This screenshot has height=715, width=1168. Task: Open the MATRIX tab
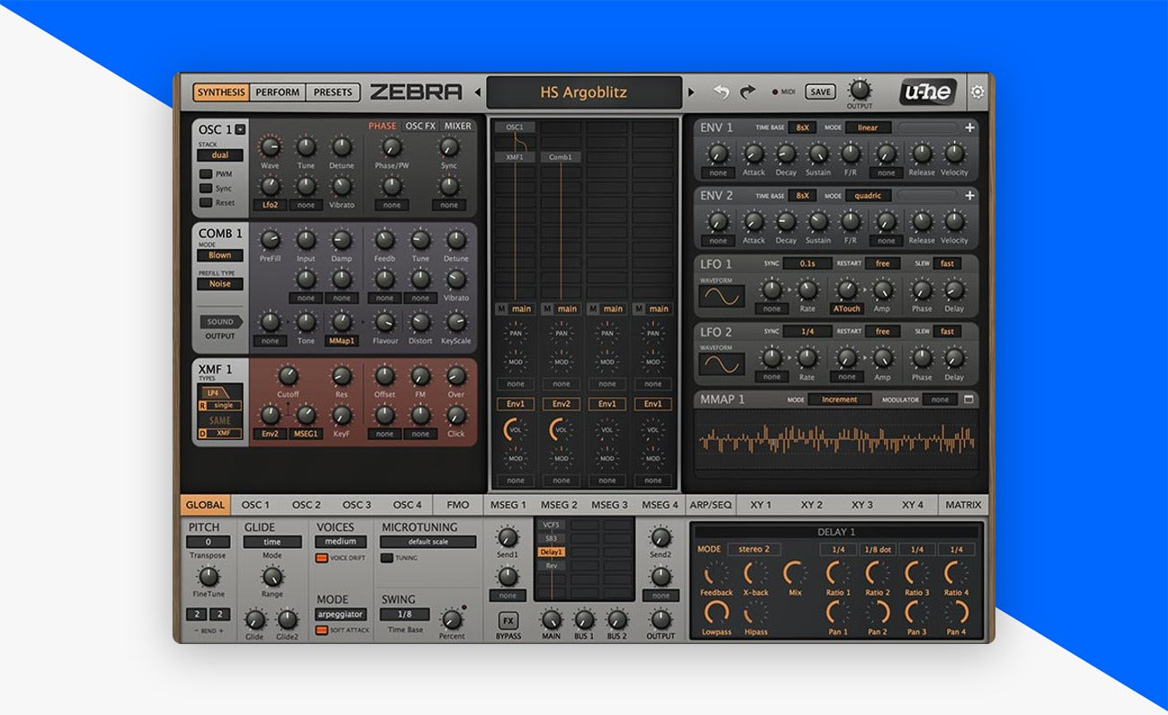point(963,505)
